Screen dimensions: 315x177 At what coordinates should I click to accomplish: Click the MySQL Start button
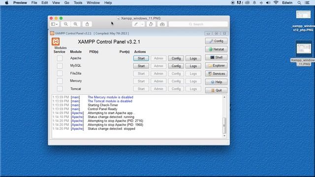tap(141, 66)
